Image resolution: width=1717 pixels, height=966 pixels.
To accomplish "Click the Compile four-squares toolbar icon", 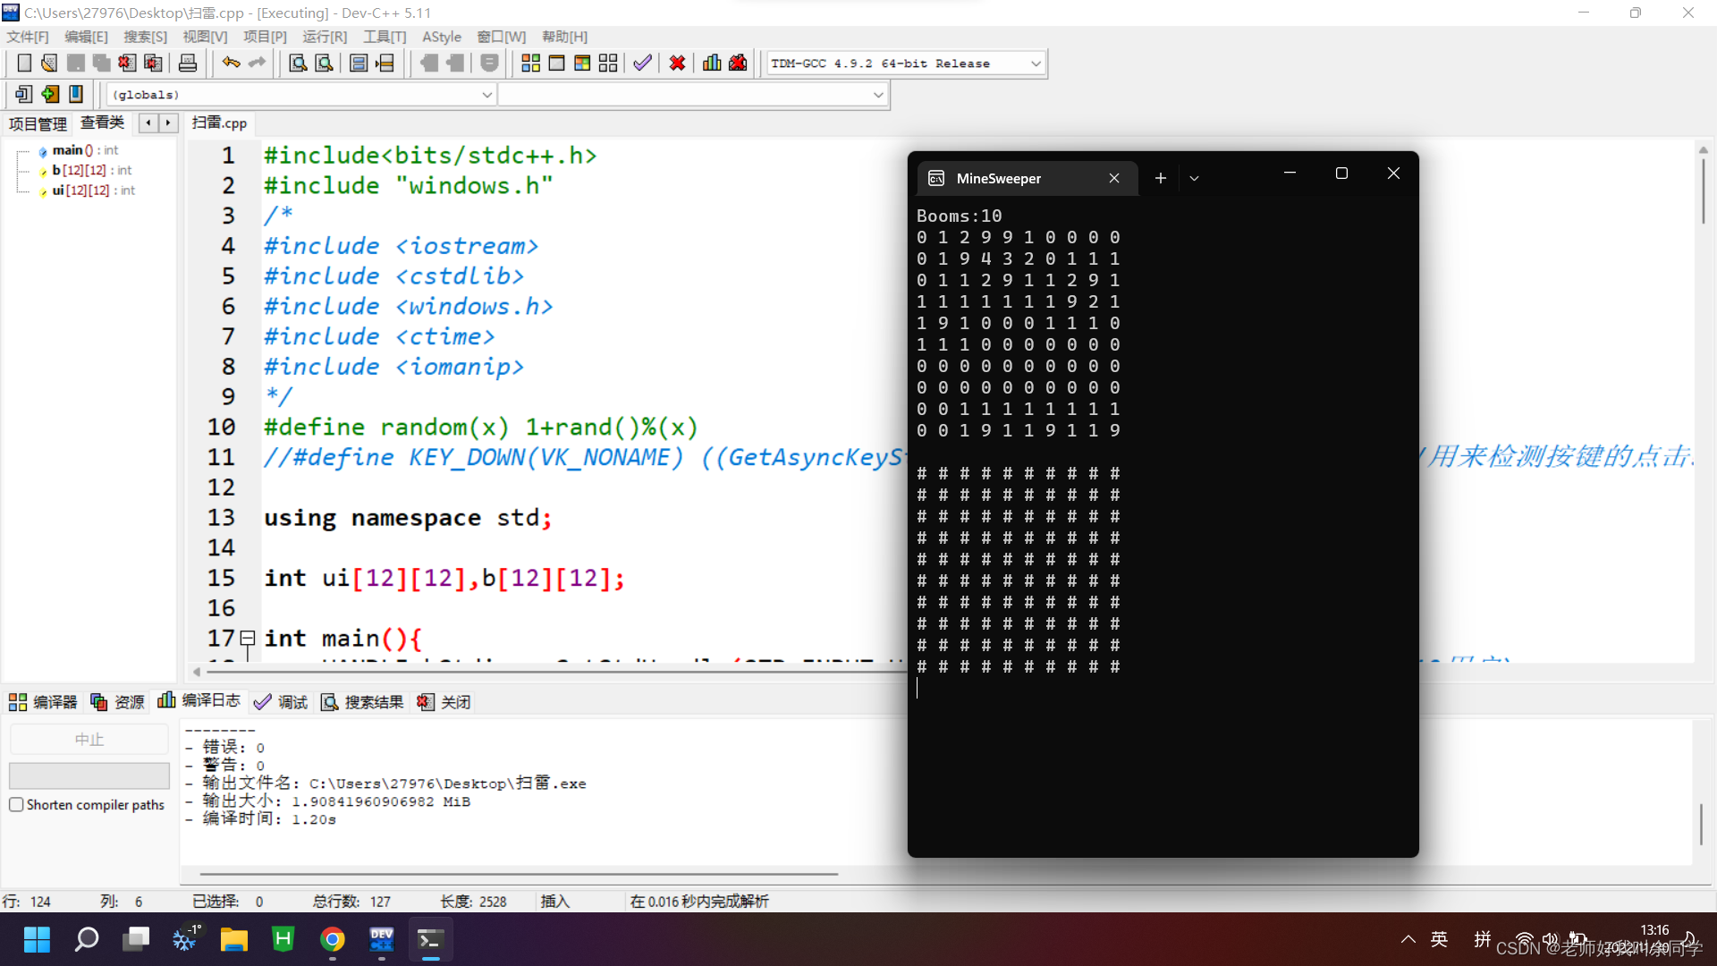I will coord(530,64).
